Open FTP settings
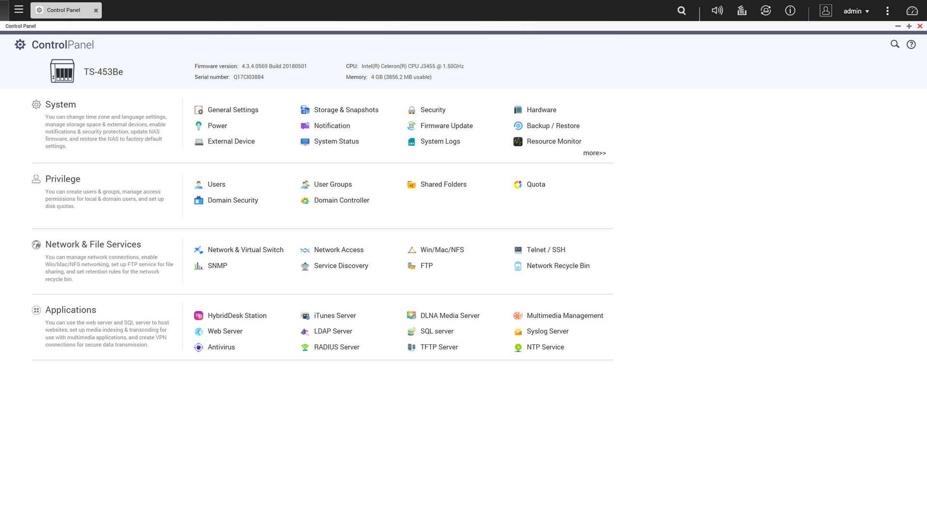 pyautogui.click(x=420, y=266)
